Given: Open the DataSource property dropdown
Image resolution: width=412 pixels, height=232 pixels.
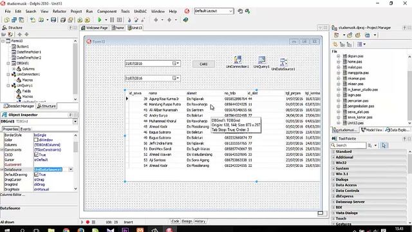Looking at the screenshot, I should [x=71, y=169].
